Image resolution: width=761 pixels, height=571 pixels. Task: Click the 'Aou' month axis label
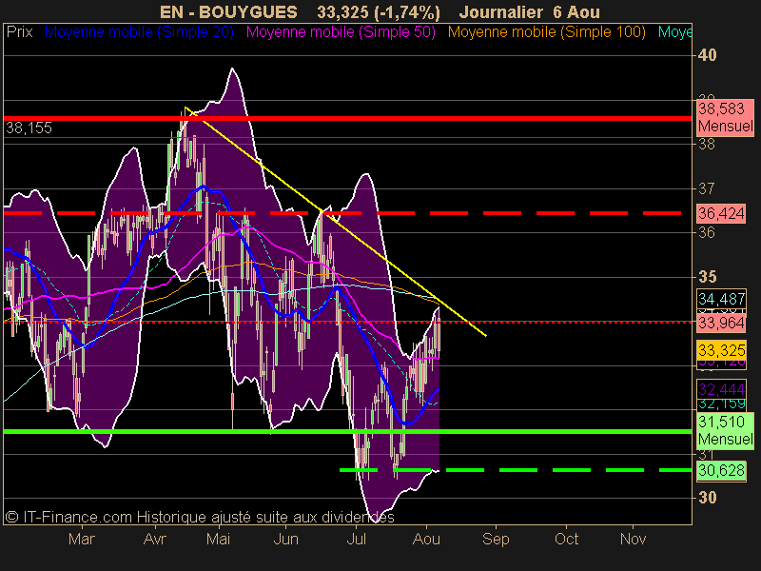click(x=426, y=539)
